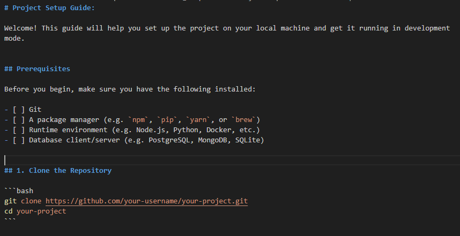Click the Prerequisites heading
460x236 pixels.
(x=37, y=69)
